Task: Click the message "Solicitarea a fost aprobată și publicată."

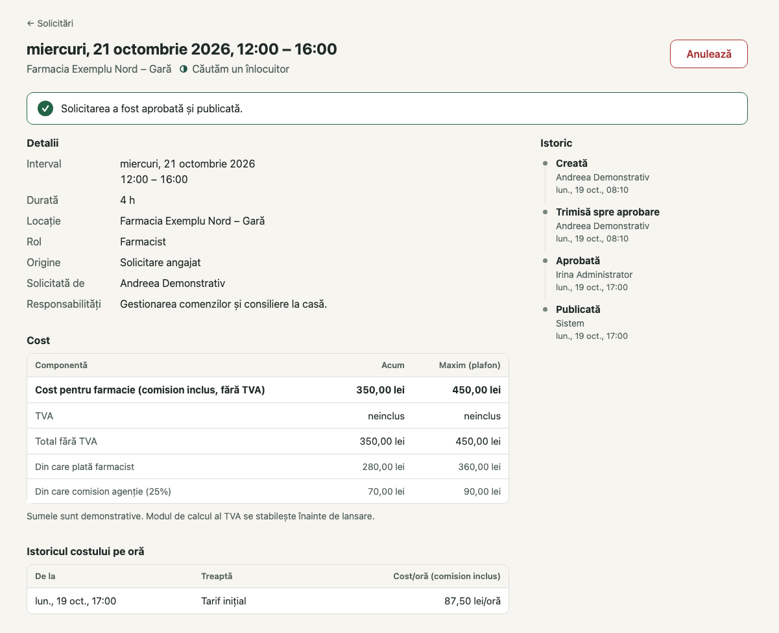Action: click(152, 108)
